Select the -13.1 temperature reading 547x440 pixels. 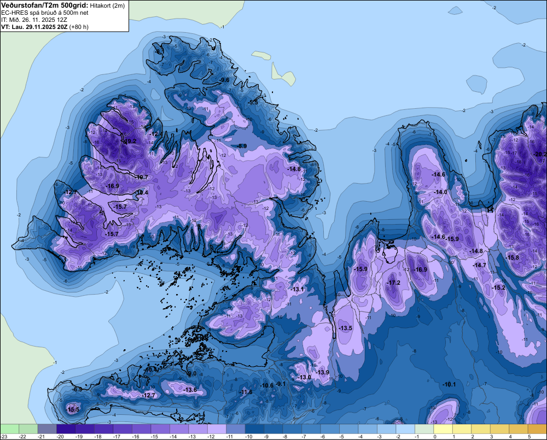[x=298, y=289]
